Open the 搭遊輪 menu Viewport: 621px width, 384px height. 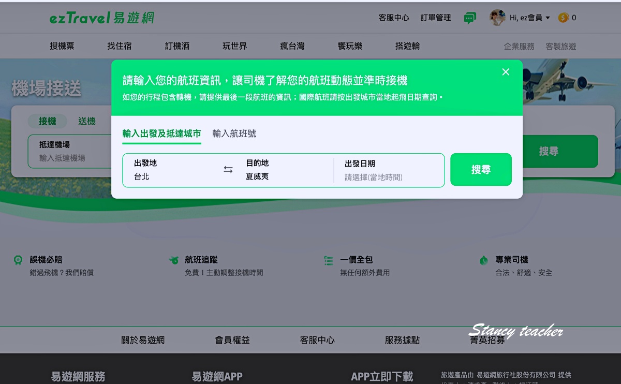coord(408,46)
